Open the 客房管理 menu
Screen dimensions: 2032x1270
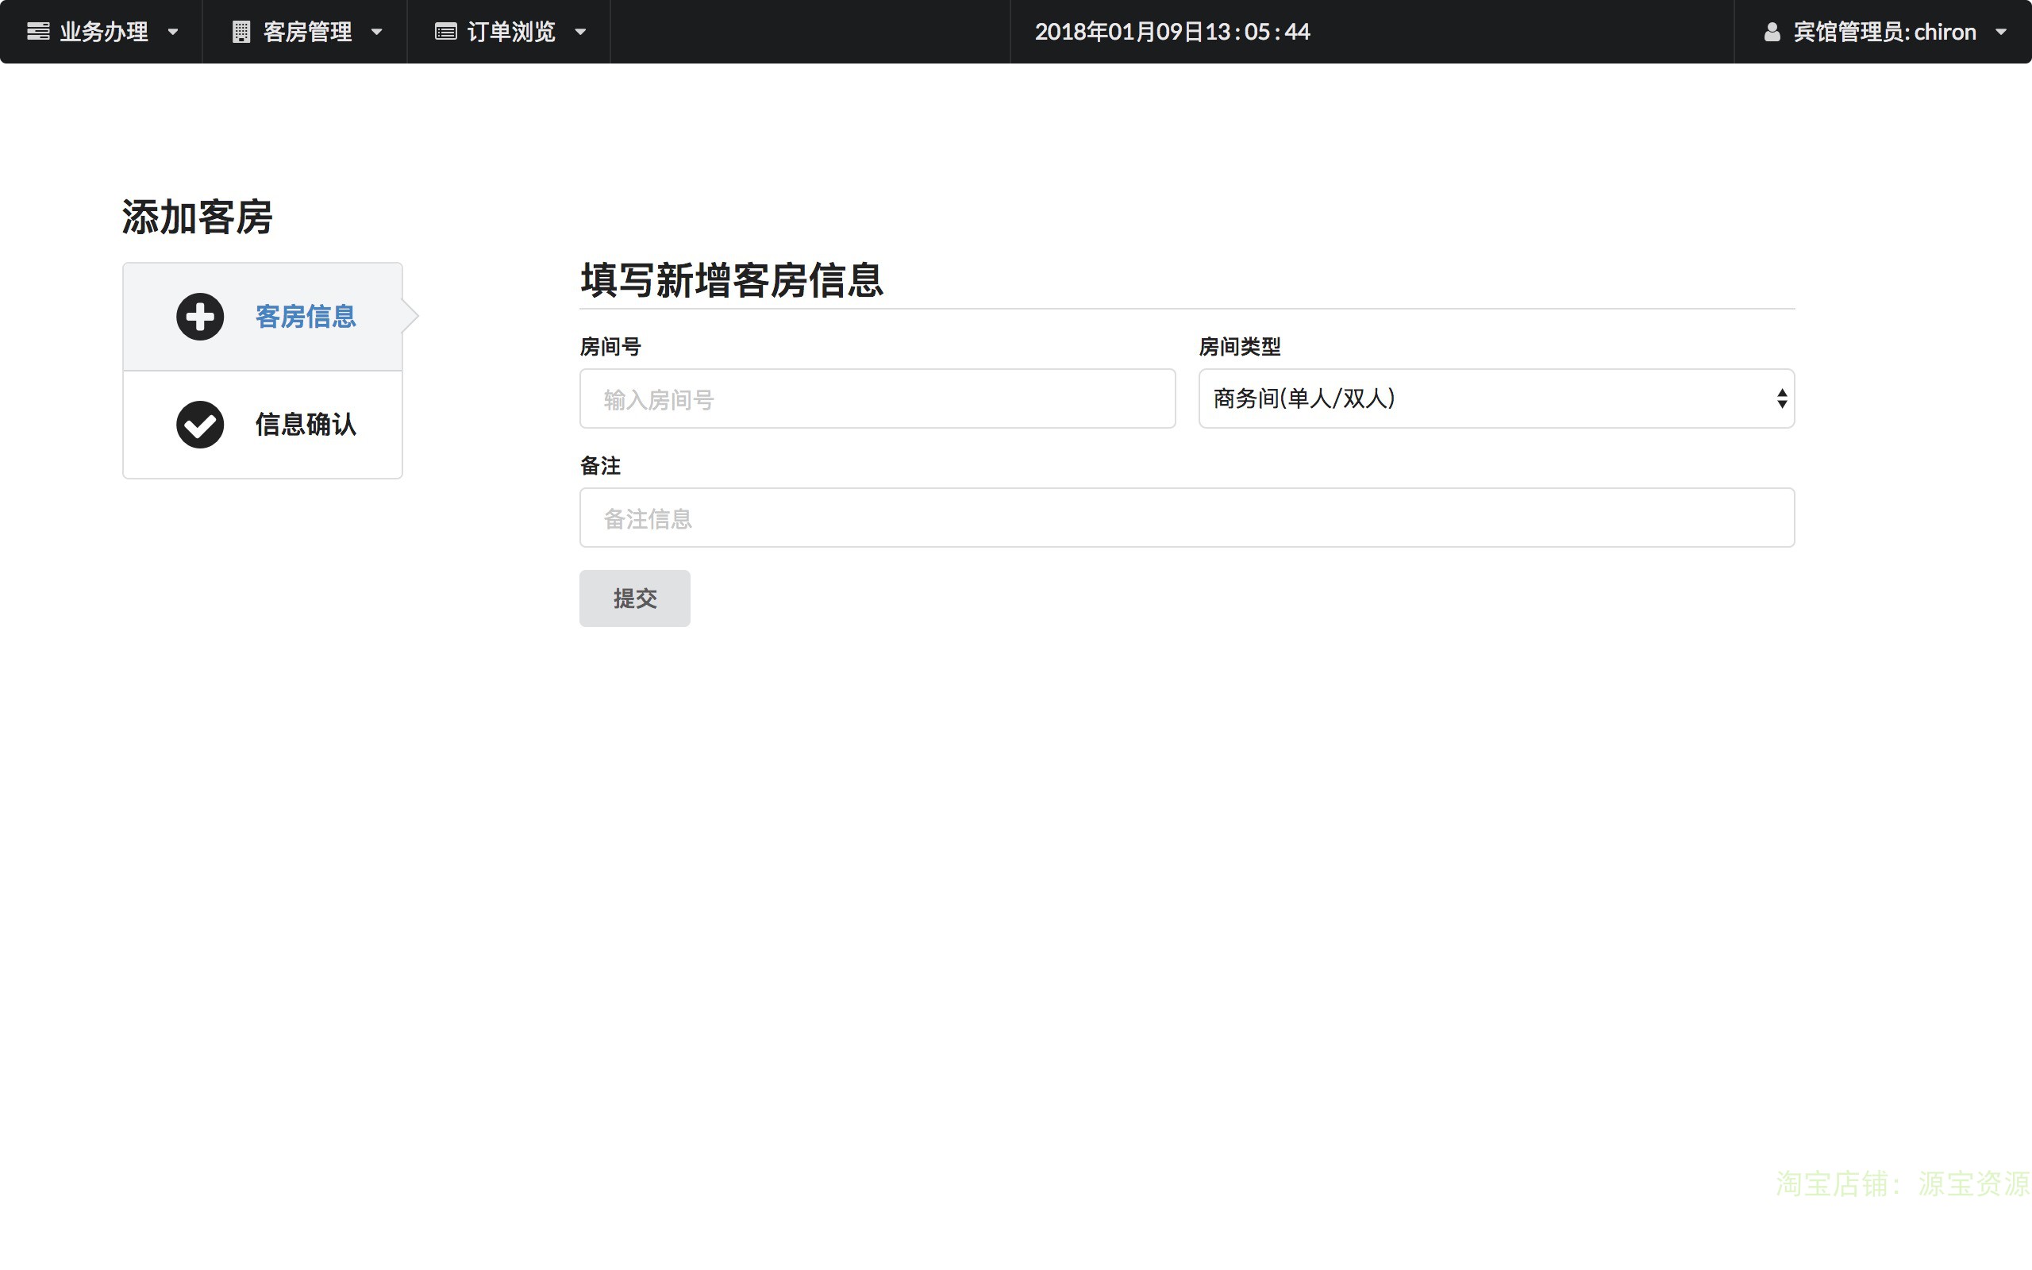[307, 32]
